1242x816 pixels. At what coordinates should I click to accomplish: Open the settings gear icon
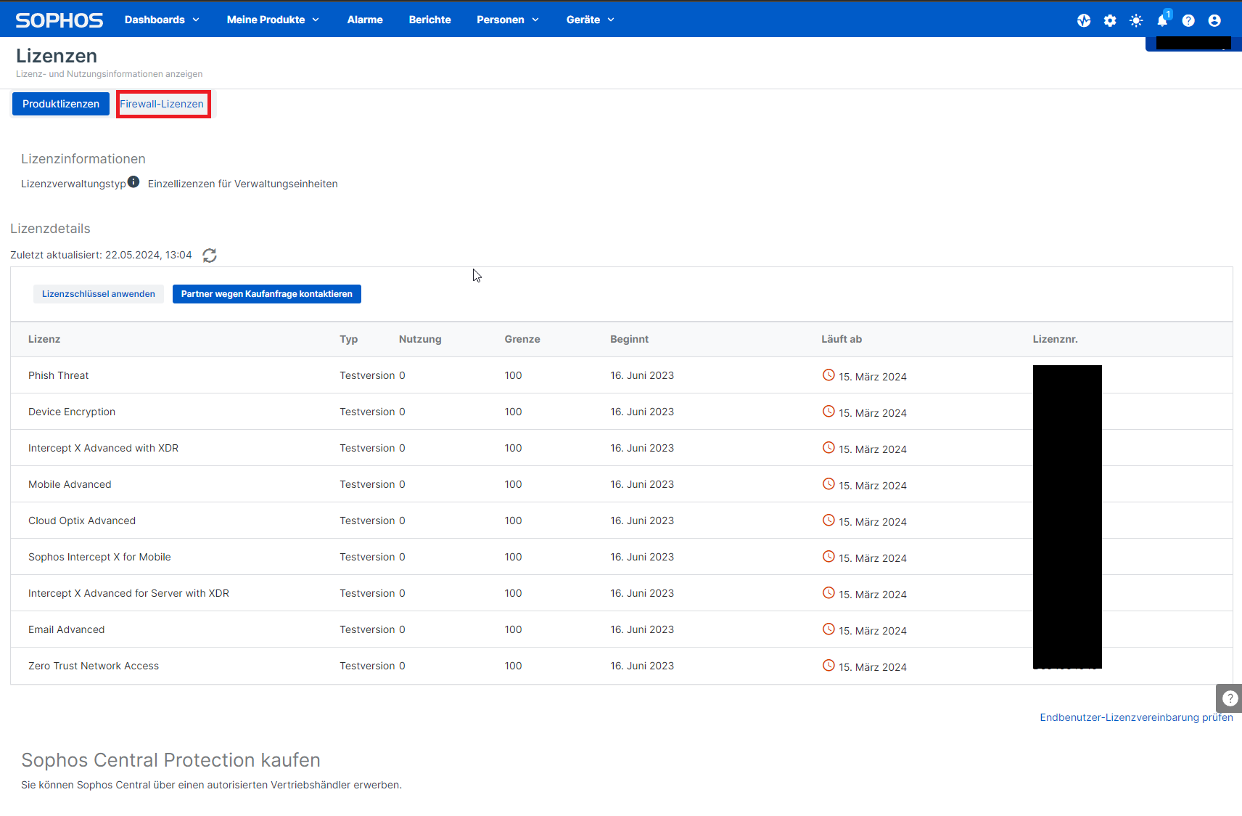pos(1110,20)
